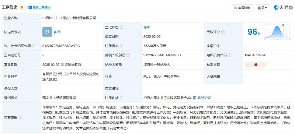
Task: Click the 数据纠错 button
Action: point(242,8)
